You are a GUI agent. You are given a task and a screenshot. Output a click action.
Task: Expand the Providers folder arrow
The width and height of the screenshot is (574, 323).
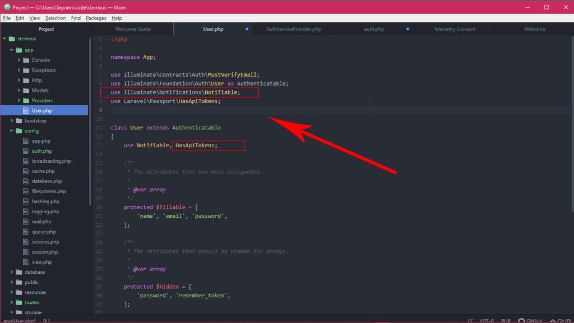click(19, 101)
